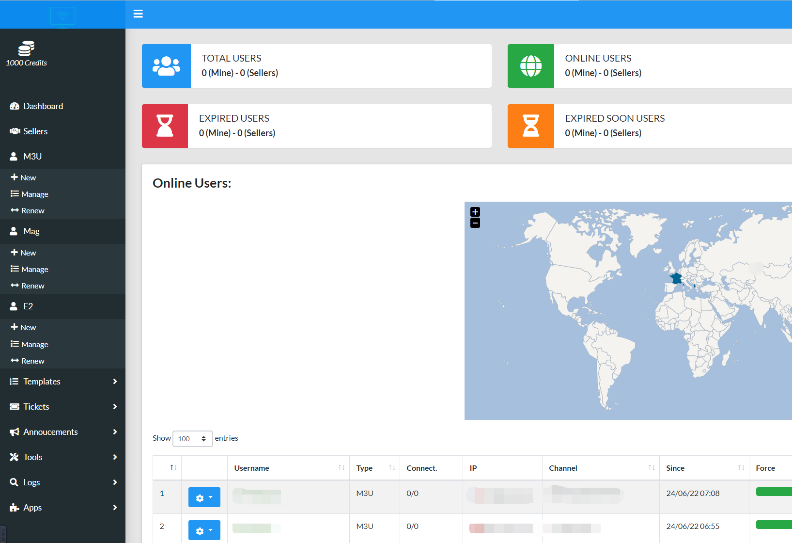Click the Dashboard gauge icon
The height and width of the screenshot is (543, 792).
(x=15, y=106)
